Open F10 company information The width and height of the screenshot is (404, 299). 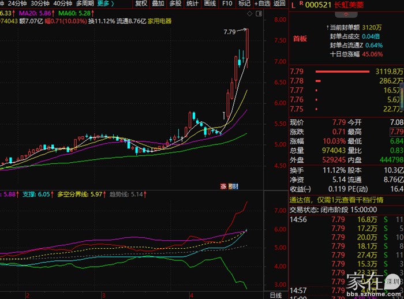coord(227,3)
